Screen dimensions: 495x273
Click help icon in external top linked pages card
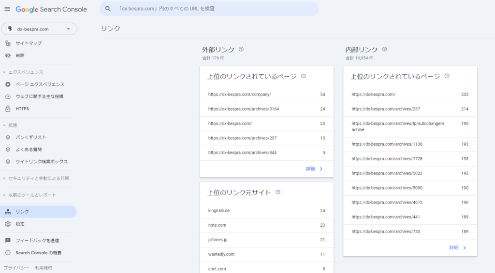pos(304,76)
